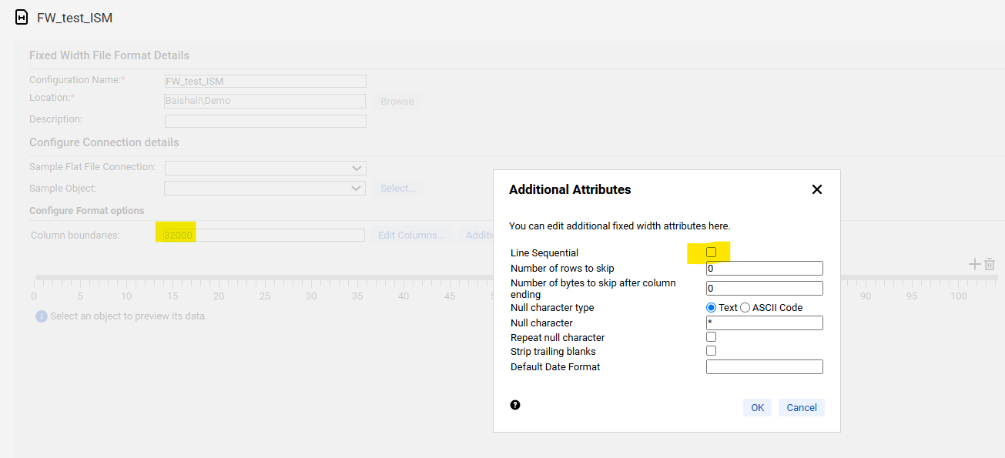Tick the Repeat null character checkbox
The image size is (1005, 458).
coord(711,336)
